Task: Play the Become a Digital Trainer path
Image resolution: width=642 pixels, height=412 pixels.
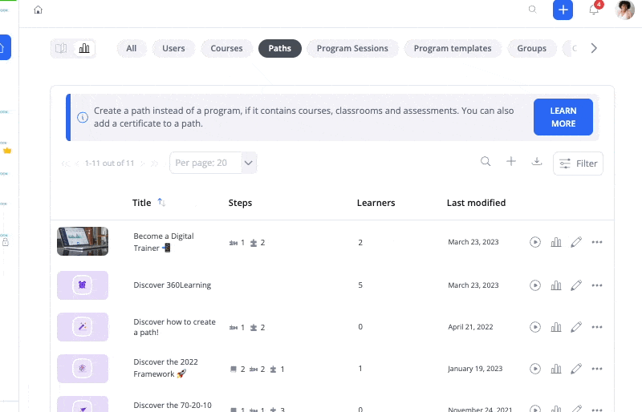Action: tap(534, 242)
